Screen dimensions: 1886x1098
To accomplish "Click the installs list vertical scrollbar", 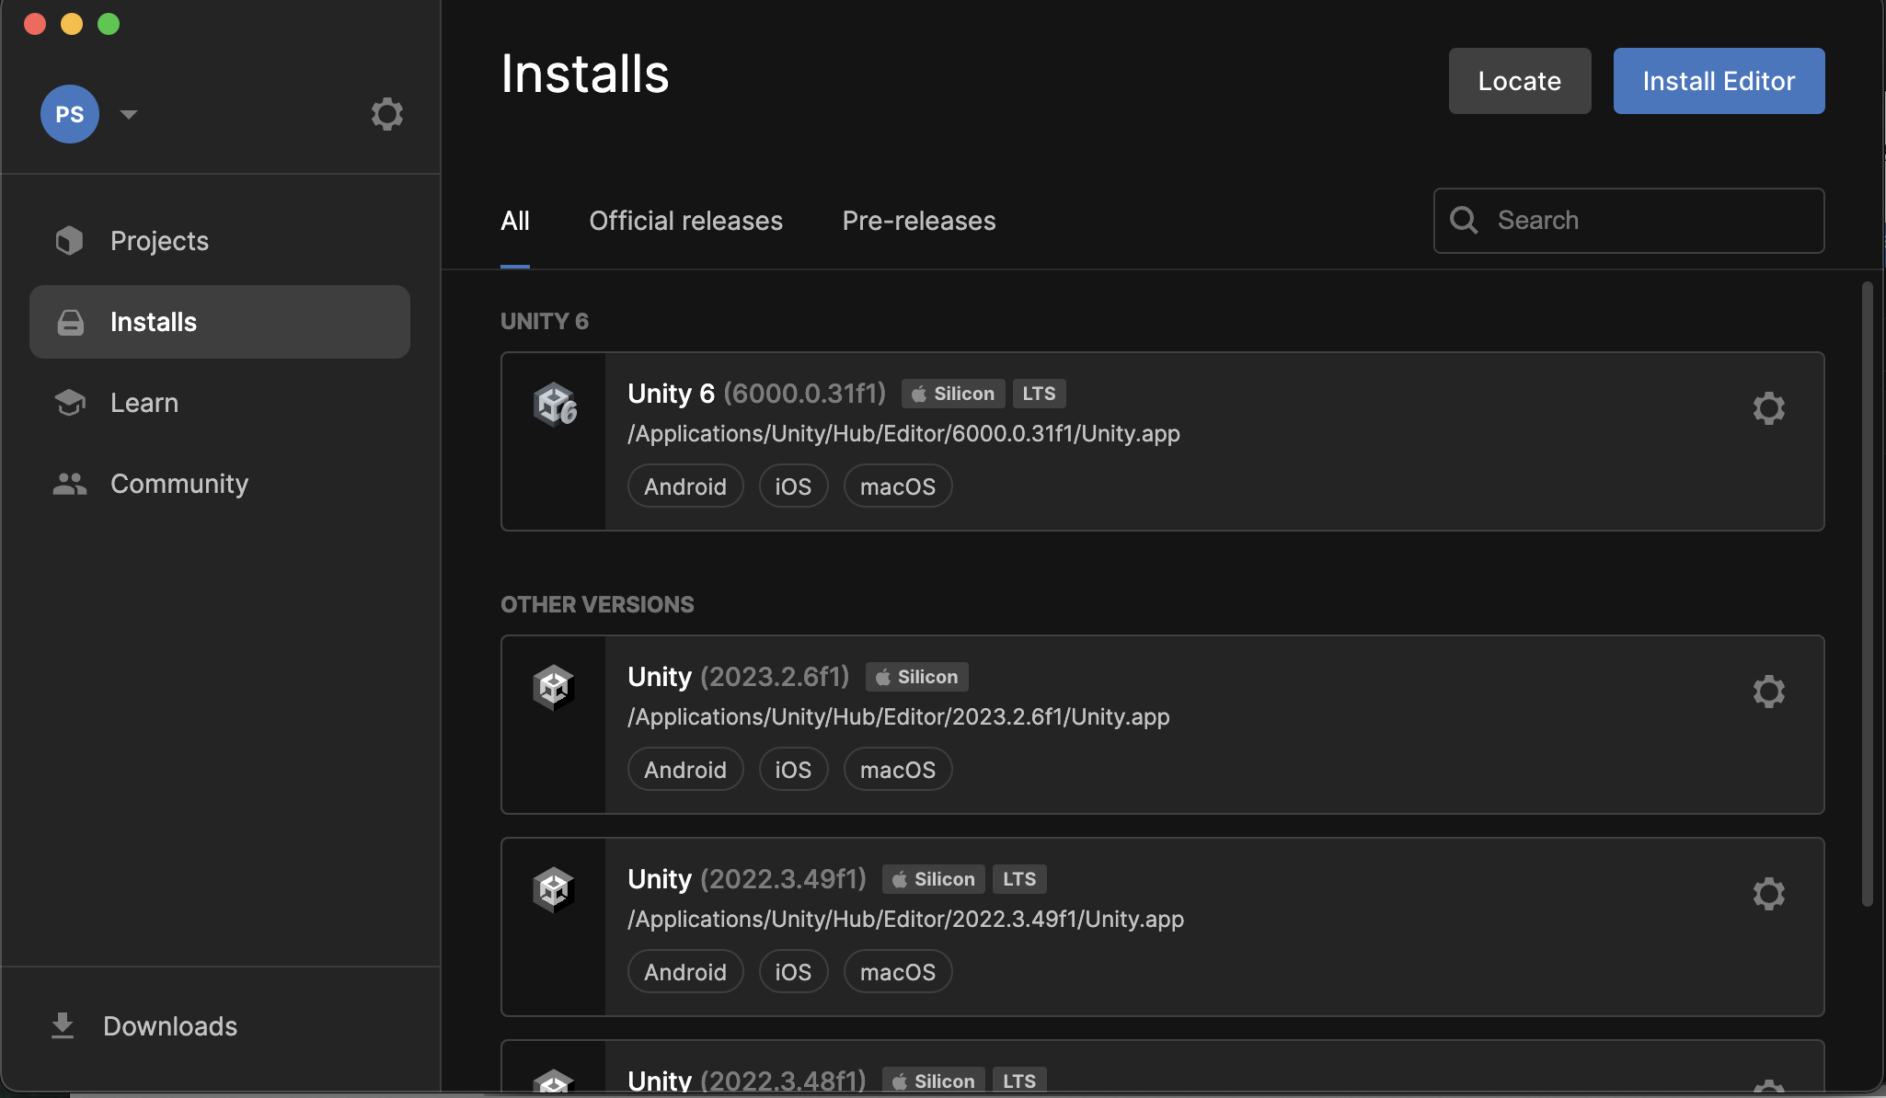I will (x=1867, y=593).
